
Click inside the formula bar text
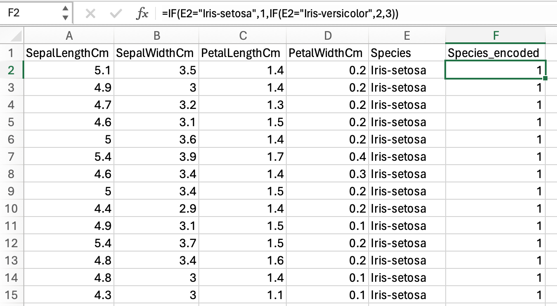[280, 14]
